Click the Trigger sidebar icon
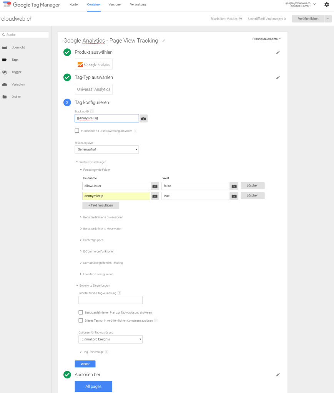334x393 pixels. (x=5, y=72)
